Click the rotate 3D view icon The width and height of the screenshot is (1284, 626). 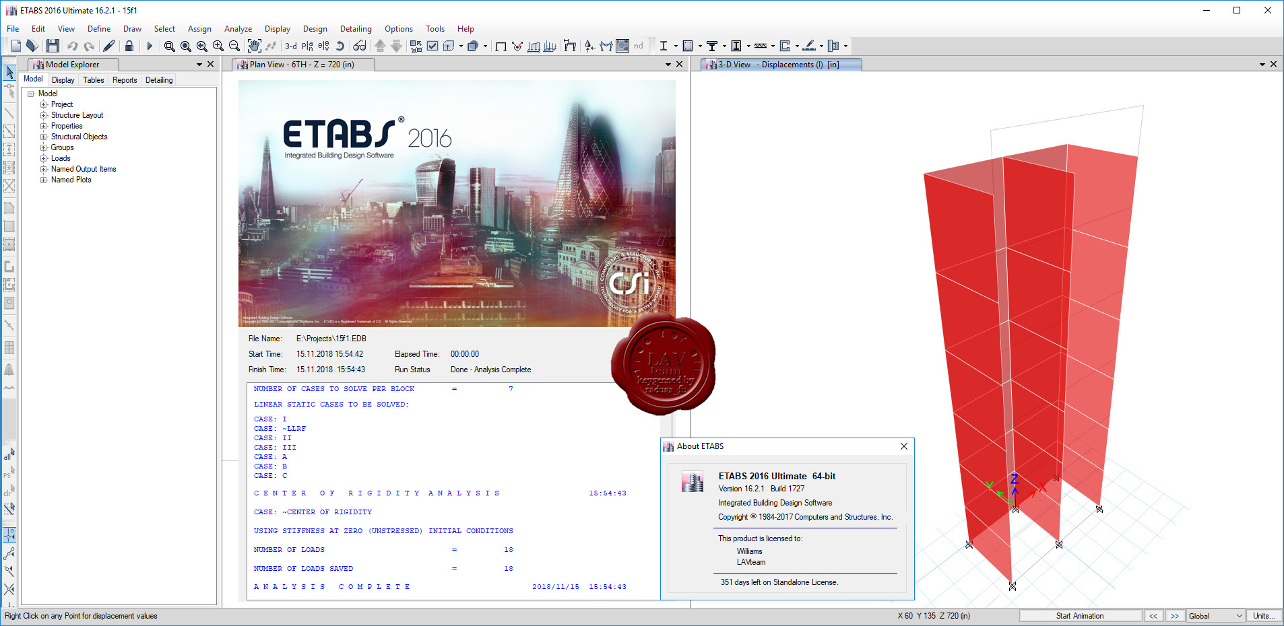(x=340, y=46)
